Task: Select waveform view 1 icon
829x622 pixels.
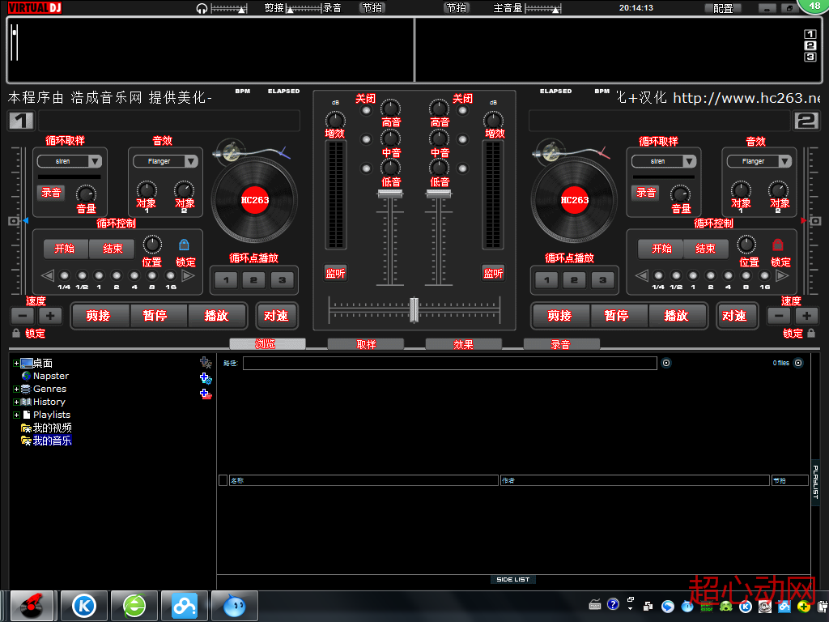Action: 810,34
